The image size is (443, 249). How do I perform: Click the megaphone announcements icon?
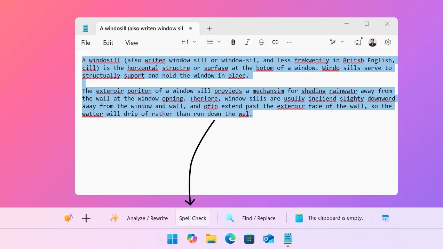(x=358, y=42)
